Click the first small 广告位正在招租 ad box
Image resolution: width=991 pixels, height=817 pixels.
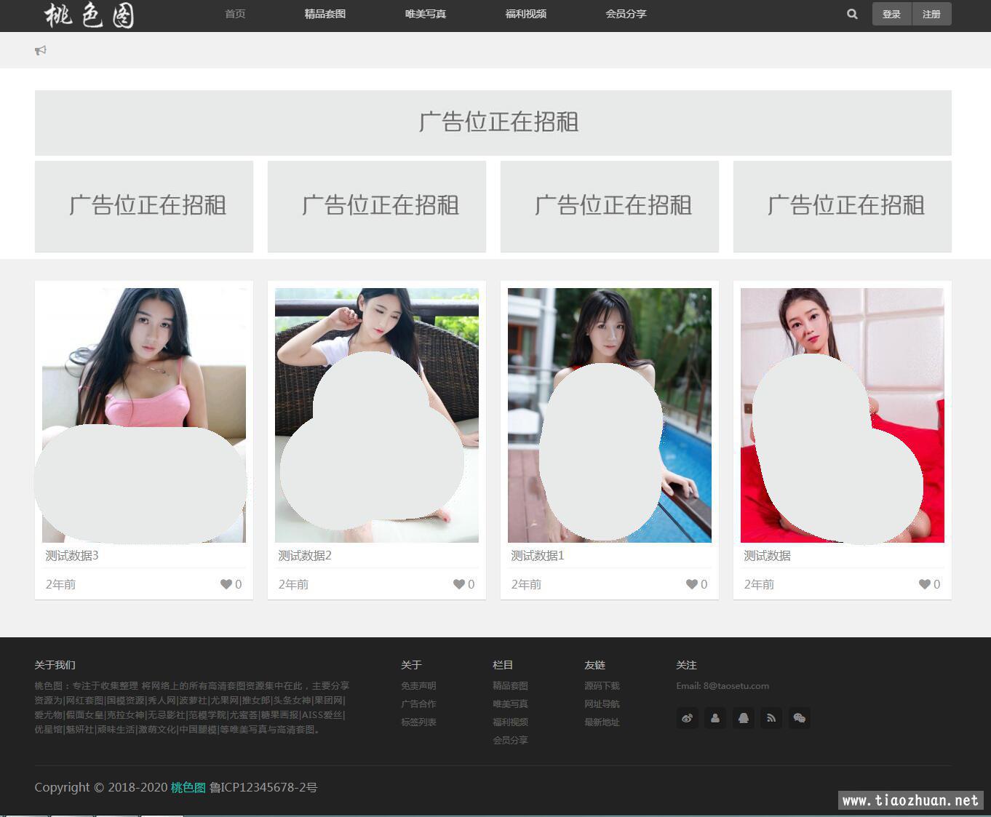[144, 207]
